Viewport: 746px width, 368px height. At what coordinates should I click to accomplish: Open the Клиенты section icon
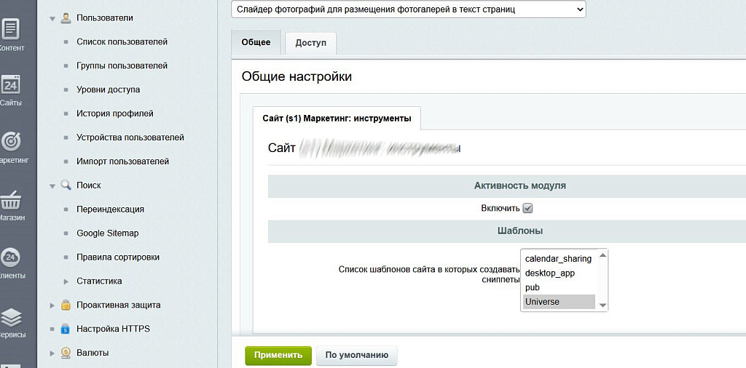point(11,257)
